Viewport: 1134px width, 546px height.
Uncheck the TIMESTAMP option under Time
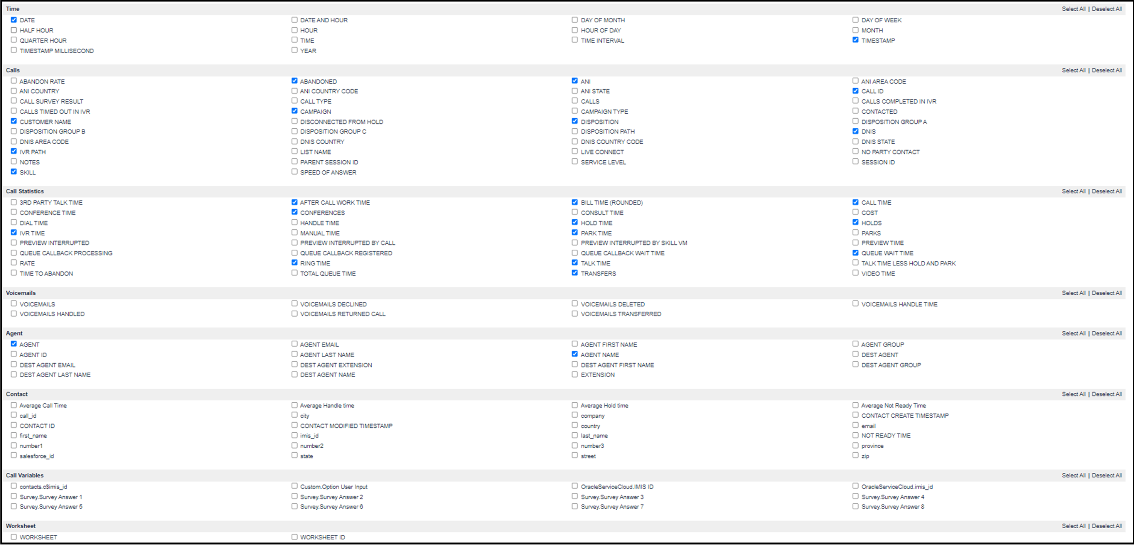[855, 40]
